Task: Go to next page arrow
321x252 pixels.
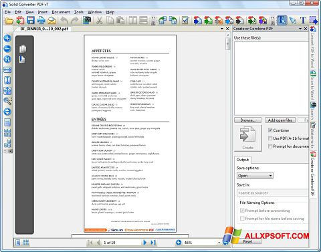Action: (145, 242)
